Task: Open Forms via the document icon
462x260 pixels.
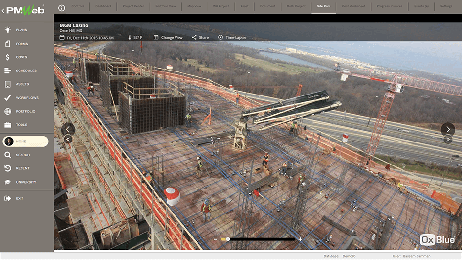Action: pyautogui.click(x=8, y=44)
